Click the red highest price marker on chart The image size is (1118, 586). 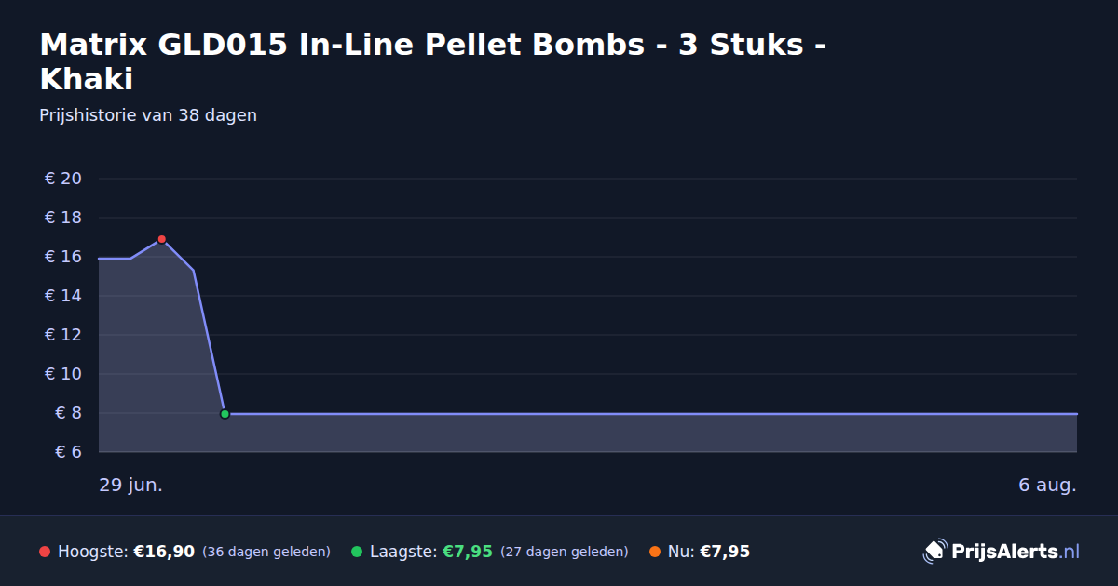click(x=161, y=239)
